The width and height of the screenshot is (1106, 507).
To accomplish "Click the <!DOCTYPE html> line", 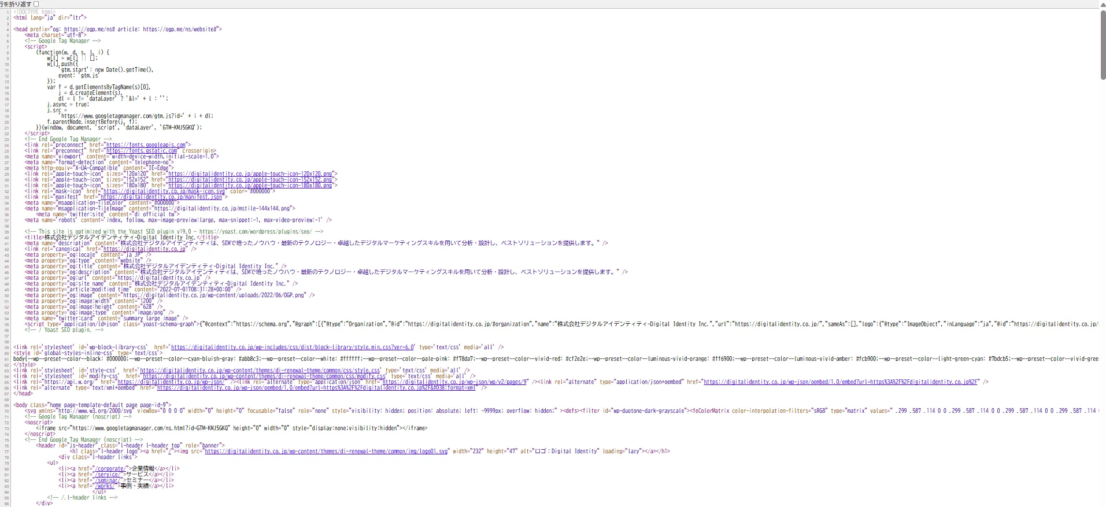I will 35,12.
